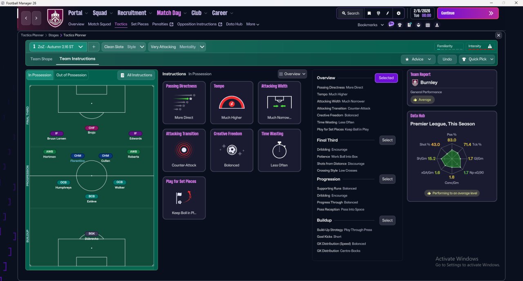523x281 pixels.
Task: Click the Undo button
Action: (447, 59)
